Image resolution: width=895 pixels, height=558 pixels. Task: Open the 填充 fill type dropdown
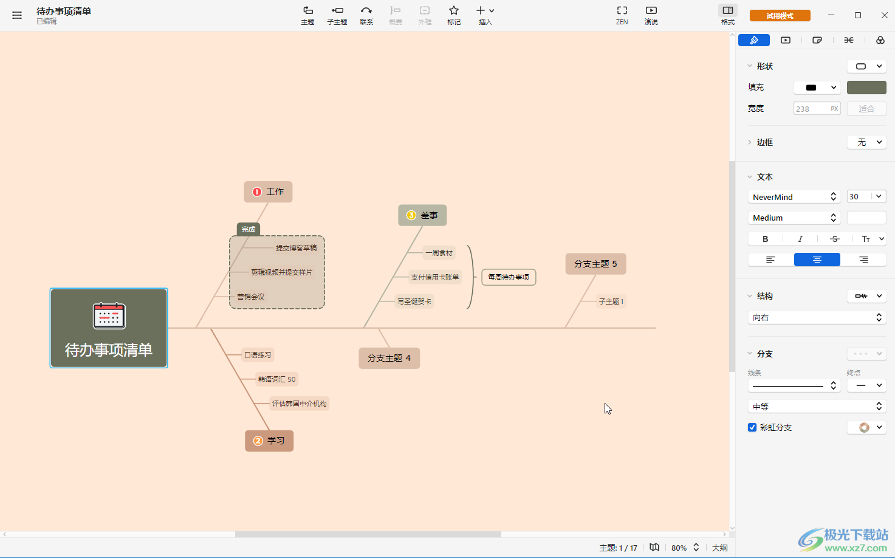pyautogui.click(x=817, y=88)
